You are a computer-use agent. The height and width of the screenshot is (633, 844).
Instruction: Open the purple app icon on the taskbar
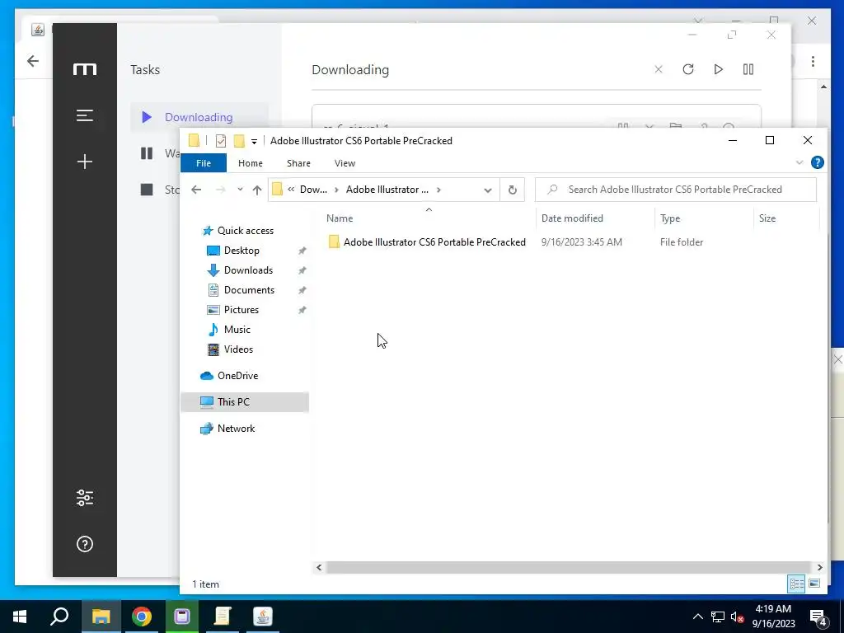[182, 617]
